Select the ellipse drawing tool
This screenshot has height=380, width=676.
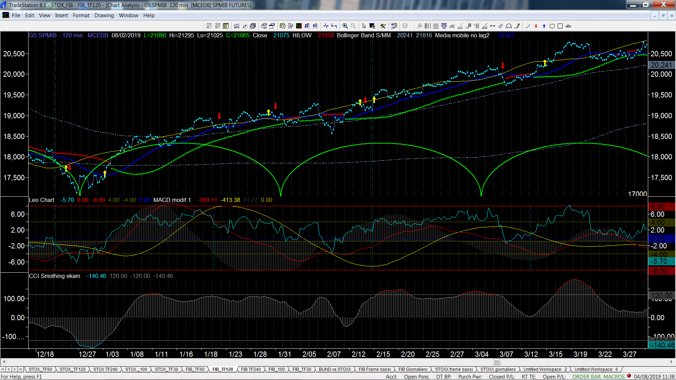coord(552,26)
